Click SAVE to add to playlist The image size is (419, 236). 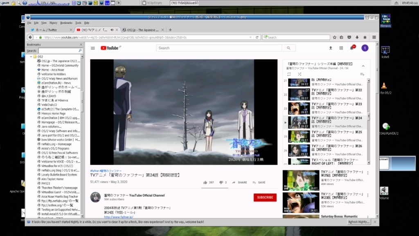pos(259,182)
